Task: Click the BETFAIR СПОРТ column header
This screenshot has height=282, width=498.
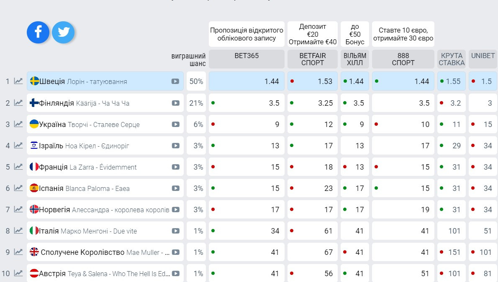Action: [x=312, y=59]
